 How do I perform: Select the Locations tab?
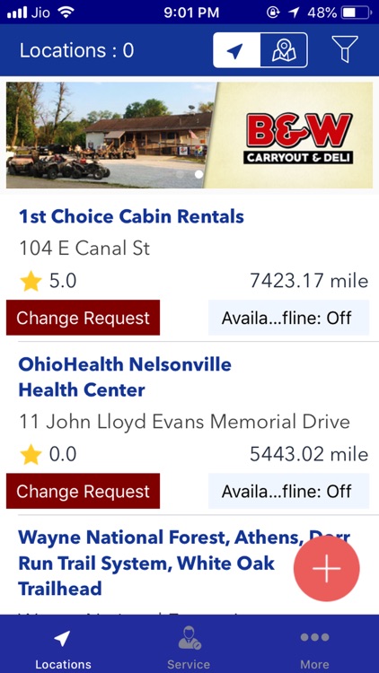(63, 649)
